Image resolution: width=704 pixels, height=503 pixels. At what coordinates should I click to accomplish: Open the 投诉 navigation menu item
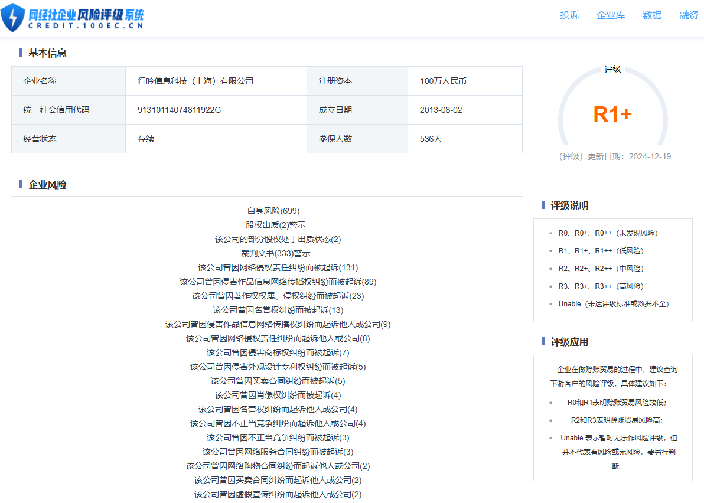point(569,15)
